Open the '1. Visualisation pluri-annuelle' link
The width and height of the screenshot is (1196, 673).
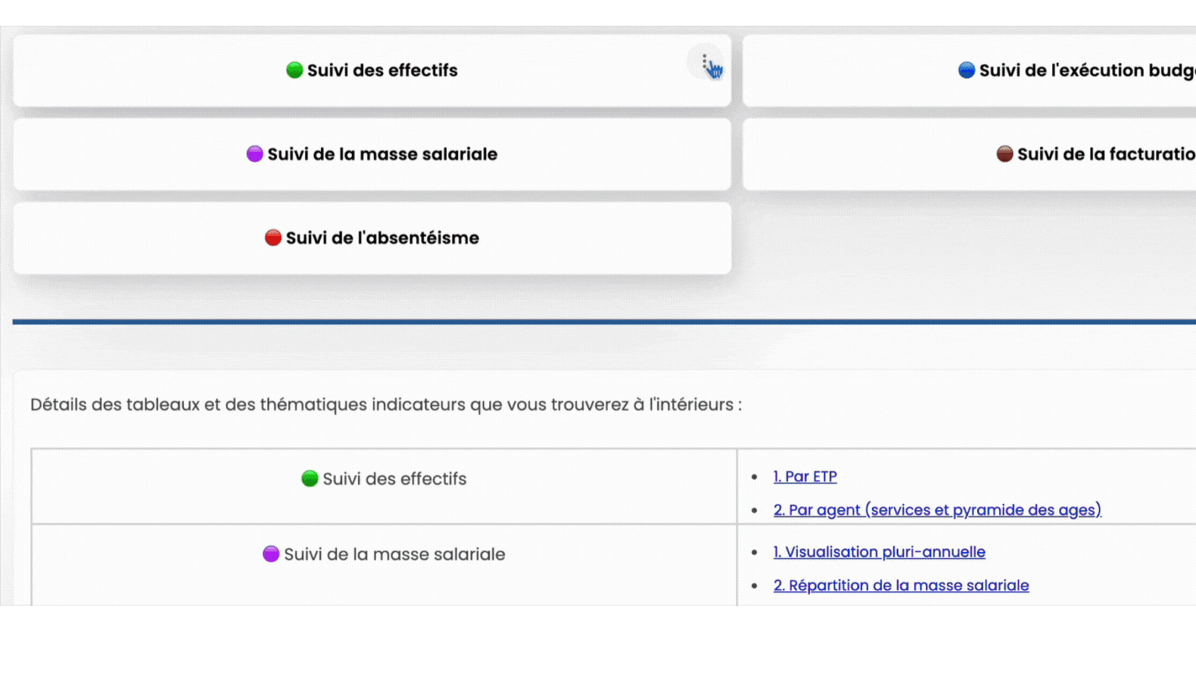tap(879, 551)
